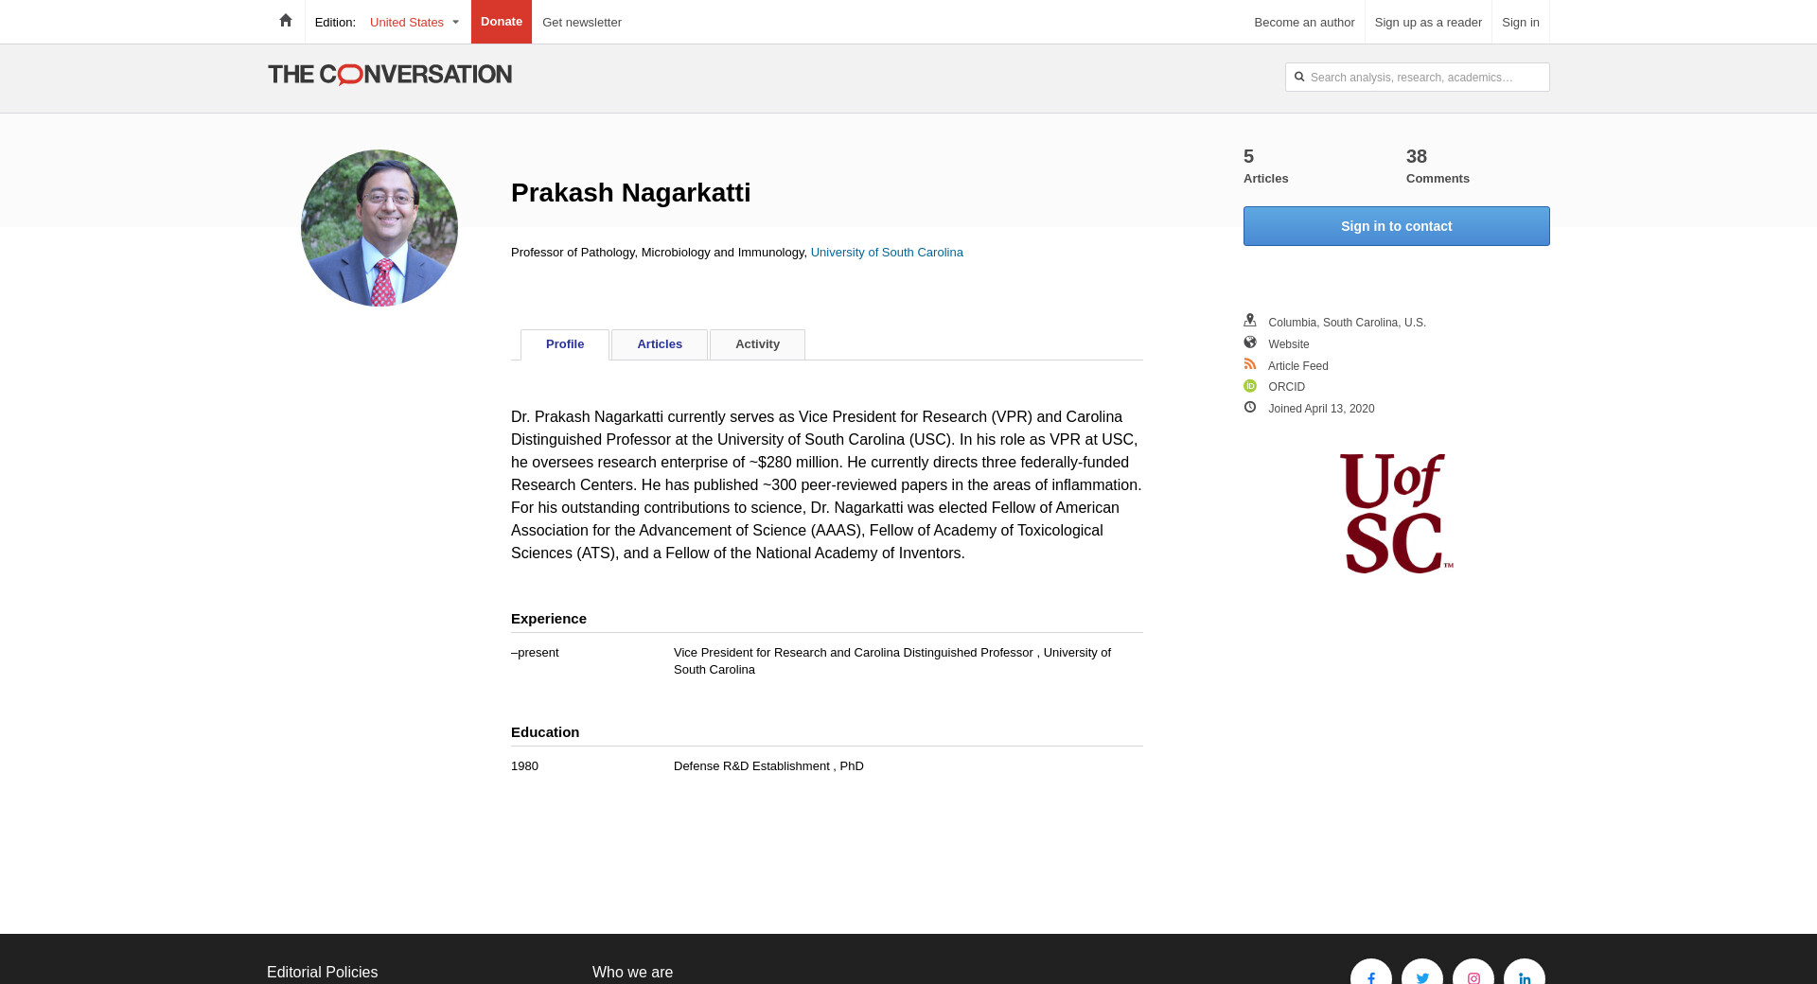Switch to the Activity tab
The image size is (1817, 984).
pyautogui.click(x=758, y=344)
